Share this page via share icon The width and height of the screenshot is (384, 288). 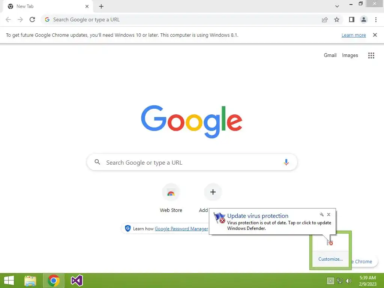[x=325, y=19]
